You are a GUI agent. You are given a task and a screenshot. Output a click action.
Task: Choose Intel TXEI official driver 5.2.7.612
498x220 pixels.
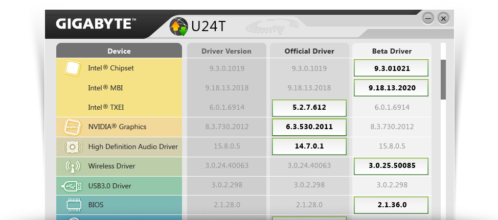coord(309,108)
